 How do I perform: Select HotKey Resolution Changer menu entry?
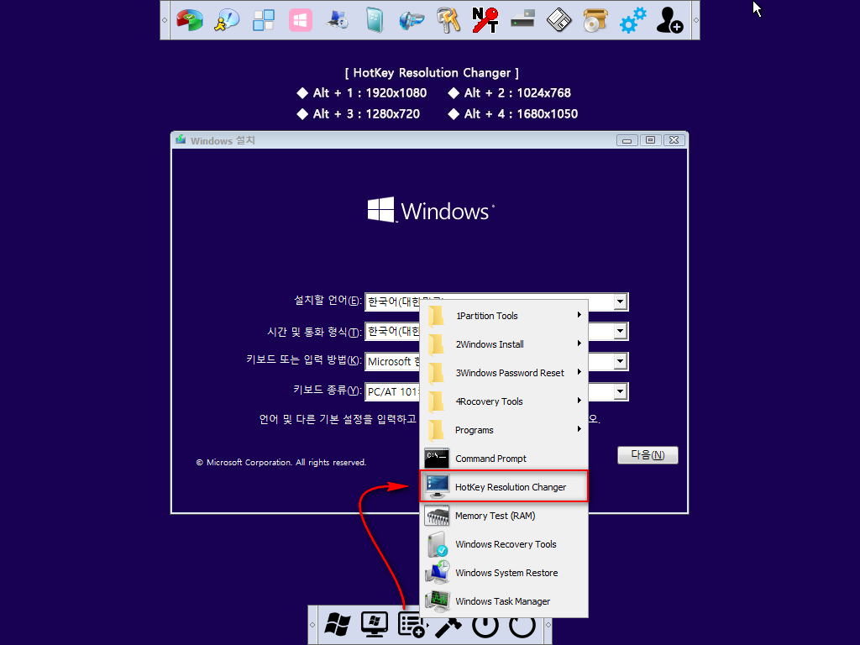(504, 487)
